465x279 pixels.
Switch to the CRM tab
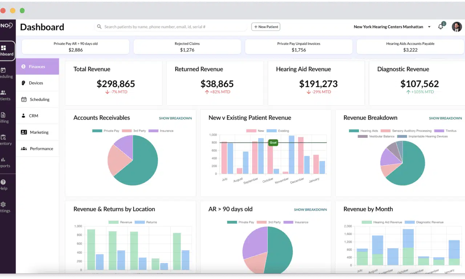point(33,116)
